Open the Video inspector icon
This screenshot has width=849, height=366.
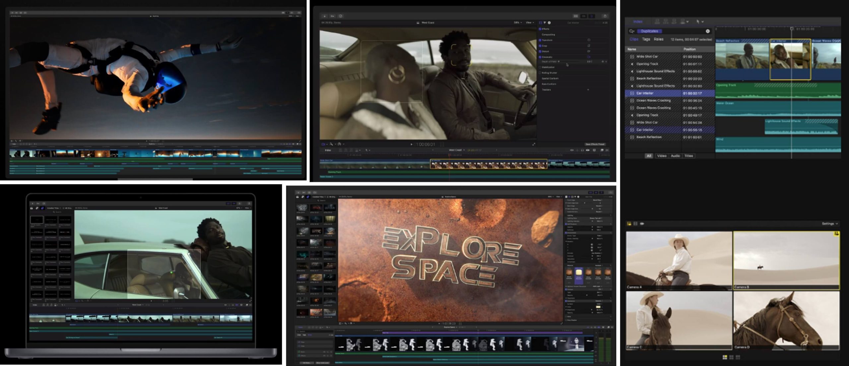click(x=540, y=23)
